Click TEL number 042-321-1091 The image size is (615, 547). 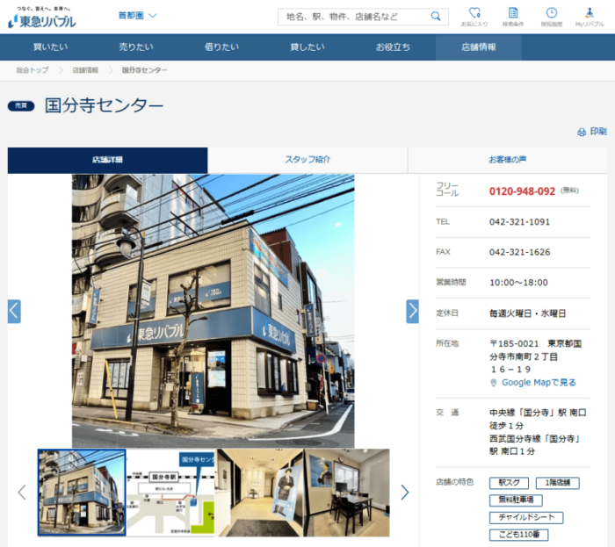point(519,222)
